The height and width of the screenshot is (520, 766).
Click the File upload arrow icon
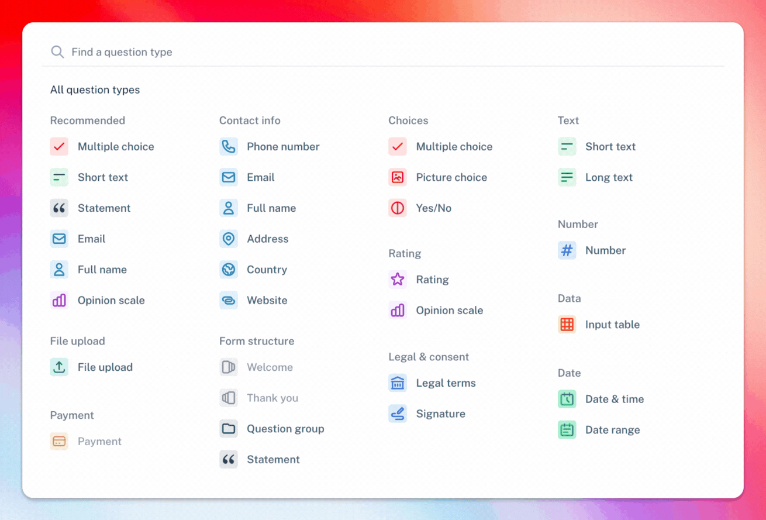59,367
